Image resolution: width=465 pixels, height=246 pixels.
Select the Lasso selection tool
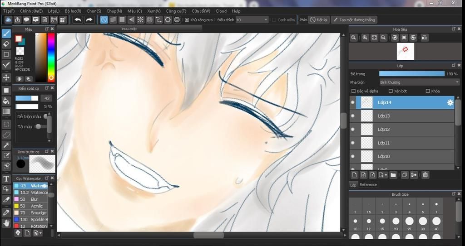pyautogui.click(x=6, y=135)
